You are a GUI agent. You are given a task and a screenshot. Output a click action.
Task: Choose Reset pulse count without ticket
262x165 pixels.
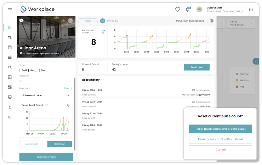220,139
